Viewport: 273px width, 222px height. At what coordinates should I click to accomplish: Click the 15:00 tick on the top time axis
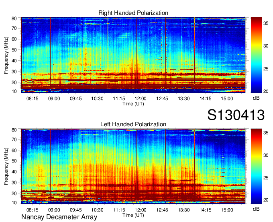click(227, 99)
